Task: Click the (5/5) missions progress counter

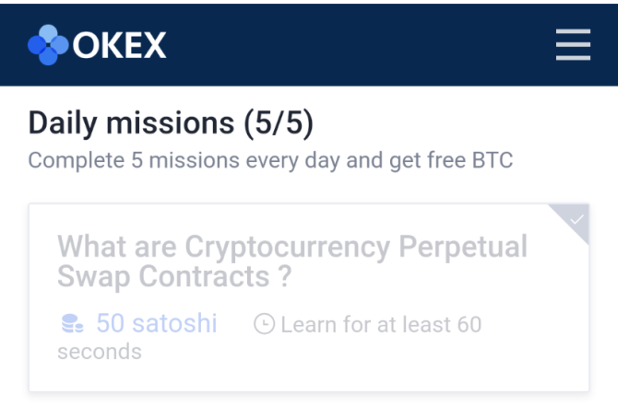Action: coord(278,122)
